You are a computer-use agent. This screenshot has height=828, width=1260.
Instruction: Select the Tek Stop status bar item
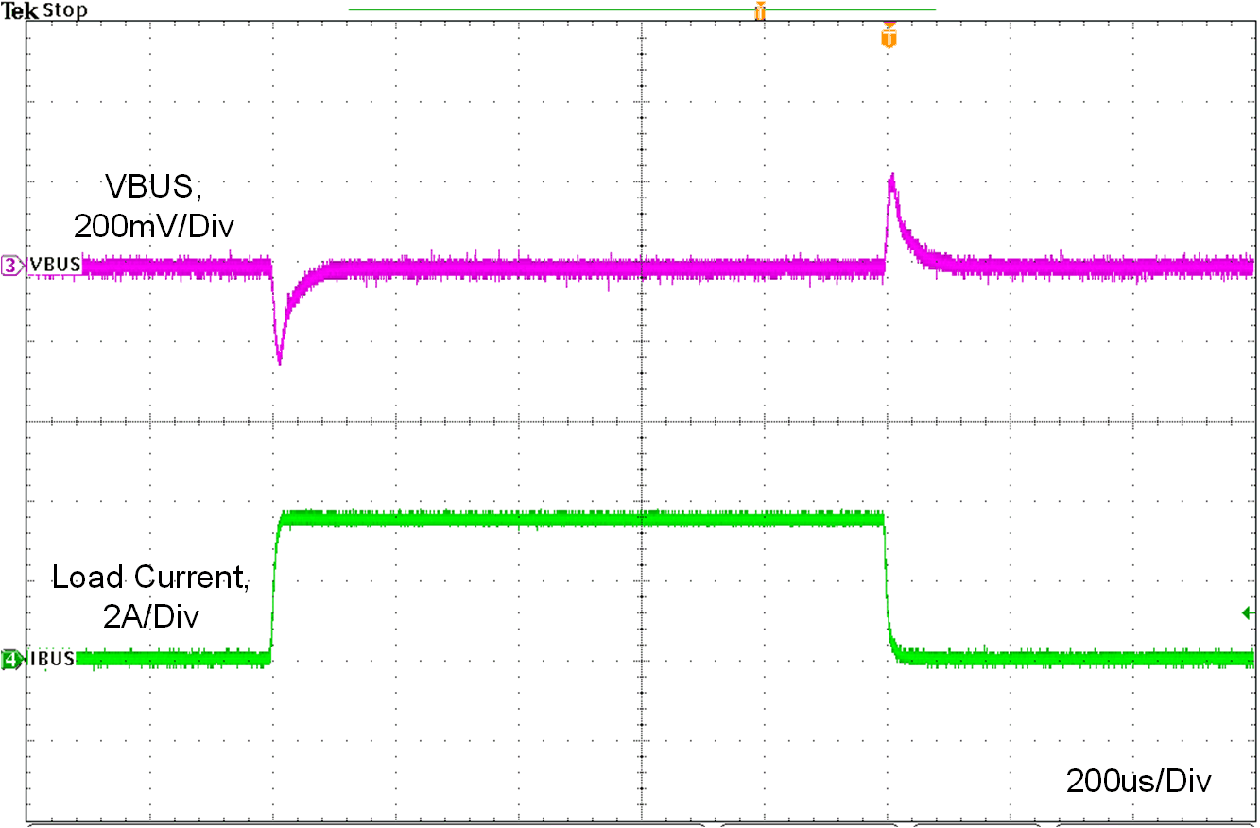tap(43, 10)
